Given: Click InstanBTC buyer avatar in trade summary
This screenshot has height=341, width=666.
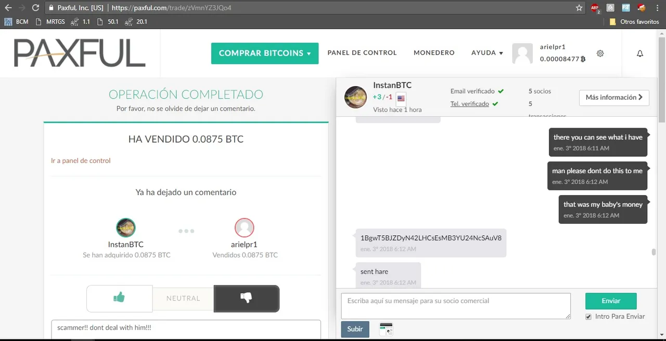Looking at the screenshot, I should [x=126, y=227].
